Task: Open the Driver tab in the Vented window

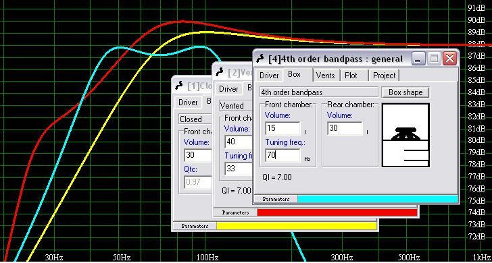Action: click(228, 89)
